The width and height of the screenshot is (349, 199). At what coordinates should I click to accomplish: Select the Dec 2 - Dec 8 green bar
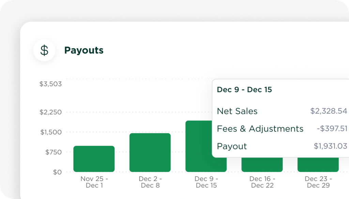(150, 152)
